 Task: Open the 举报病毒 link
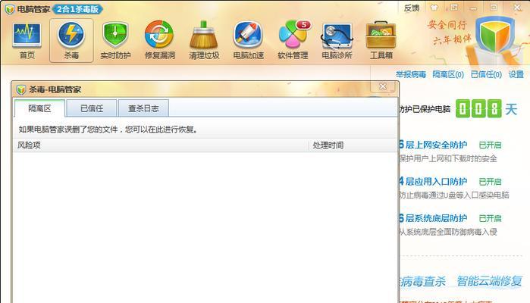pyautogui.click(x=411, y=74)
